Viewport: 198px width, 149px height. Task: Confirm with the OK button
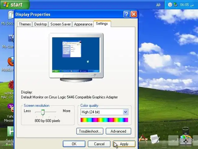click(74, 144)
